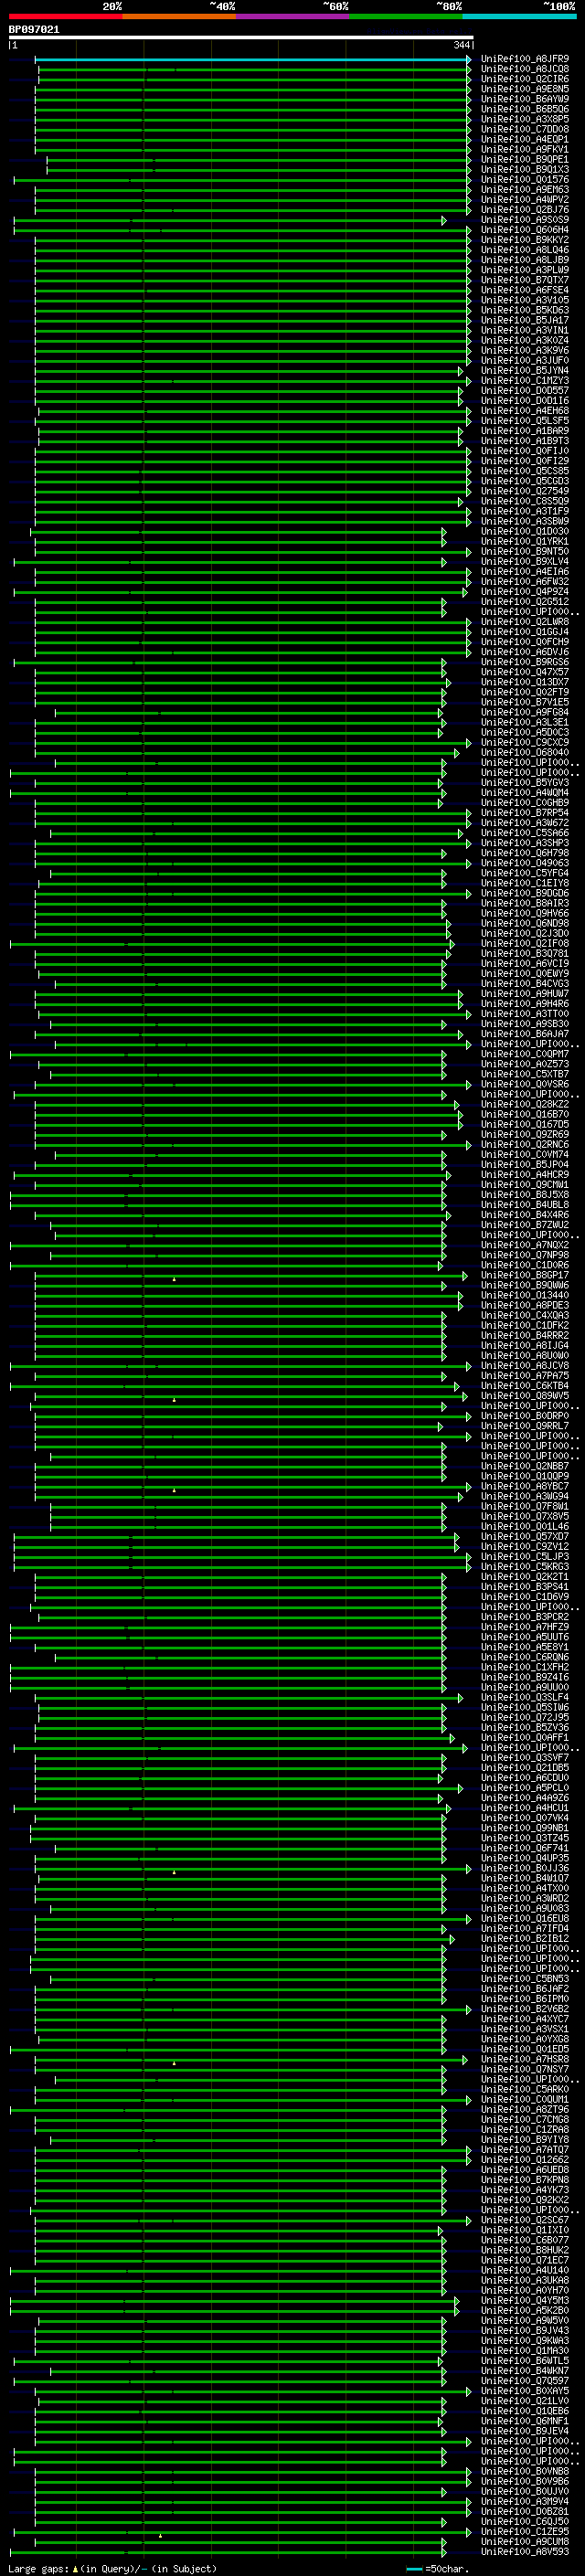Select subject UniRef100_Q1D030
The width and height of the screenshot is (585, 2576).
tap(525, 531)
